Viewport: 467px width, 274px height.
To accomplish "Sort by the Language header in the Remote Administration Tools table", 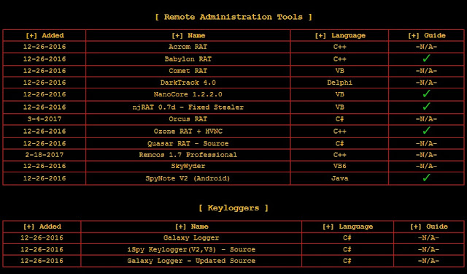I will coord(340,36).
